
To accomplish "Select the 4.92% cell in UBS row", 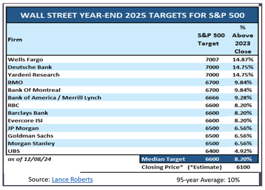I will pos(243,151).
